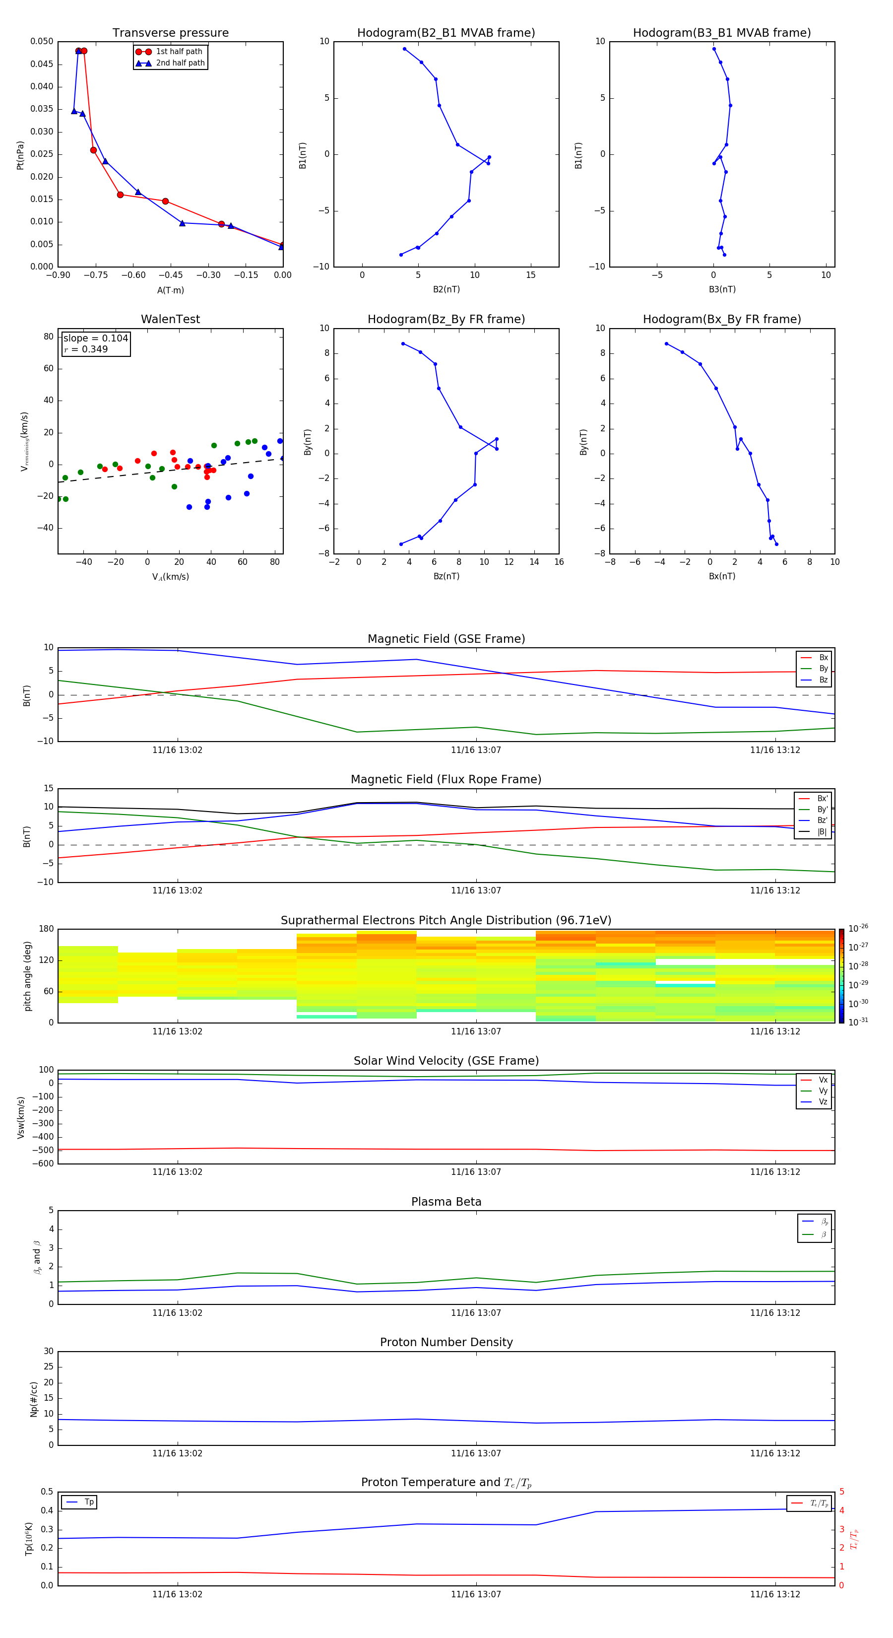Click the '10^-31' colorbar tick label
Screen dimensions: 893x1638
[x=858, y=1023]
